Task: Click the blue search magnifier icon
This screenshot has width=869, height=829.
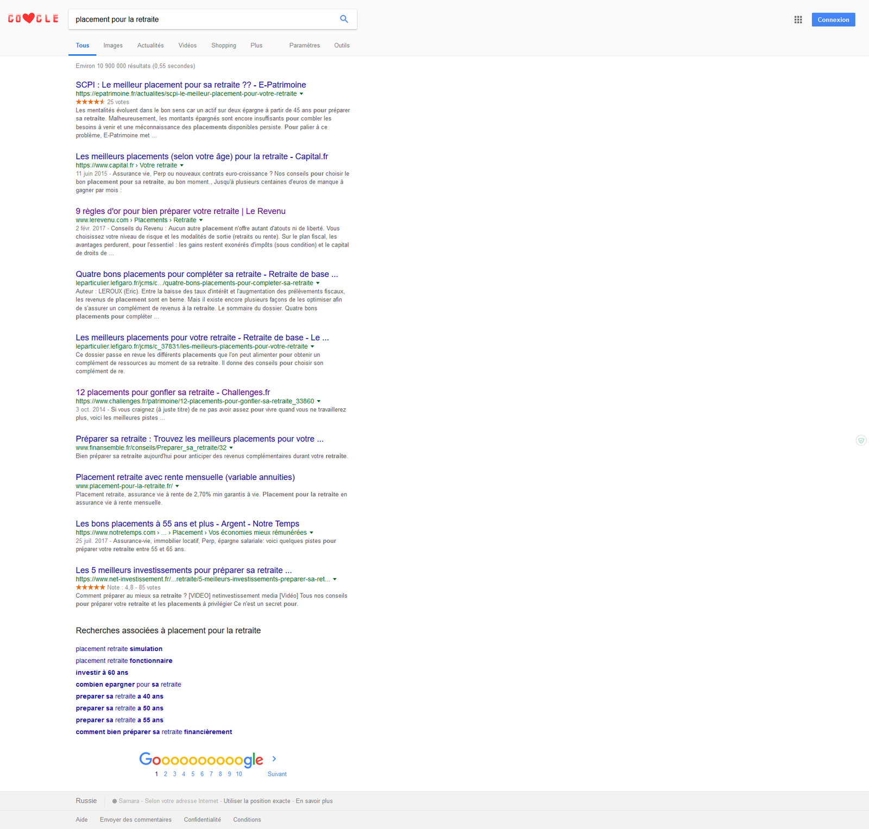Action: pos(344,19)
